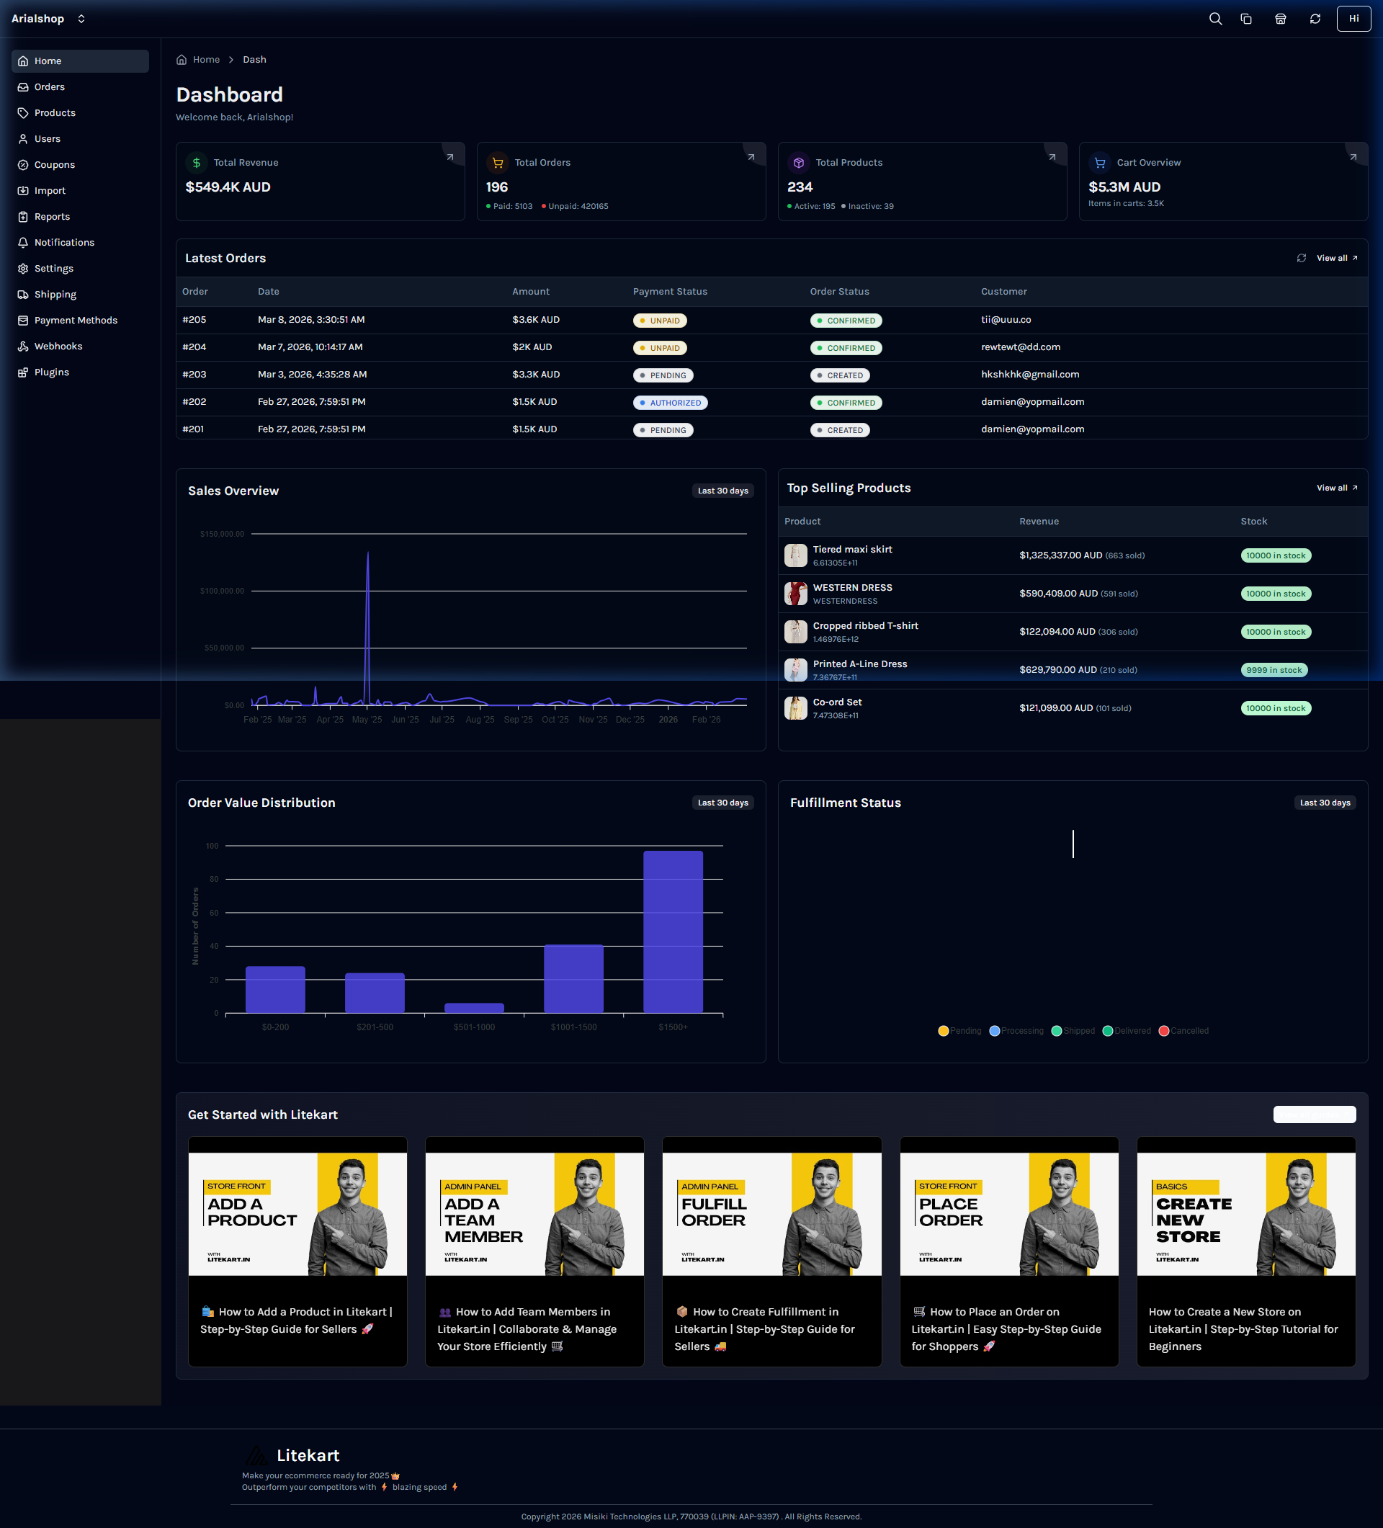Screen dimensions: 1383x1528
Task: Open Cart Overview card arrow icon
Action: tap(1353, 158)
